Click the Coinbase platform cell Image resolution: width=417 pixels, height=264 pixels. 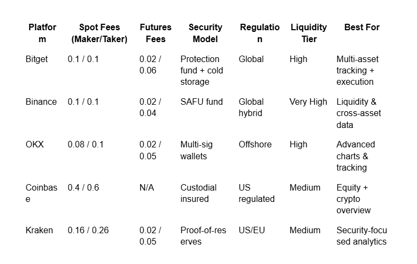(x=41, y=193)
